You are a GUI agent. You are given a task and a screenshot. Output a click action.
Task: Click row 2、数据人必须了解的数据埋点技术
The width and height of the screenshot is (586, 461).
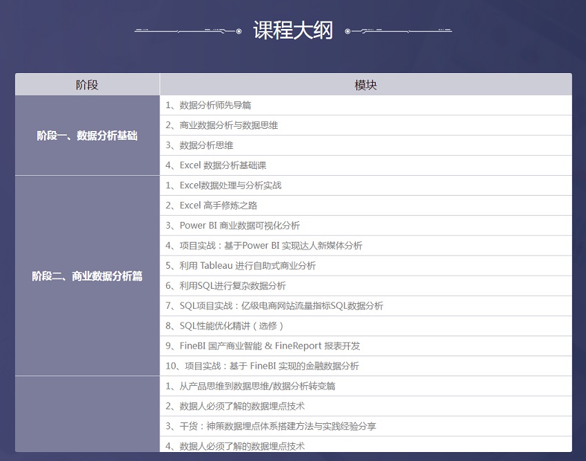[x=366, y=406]
